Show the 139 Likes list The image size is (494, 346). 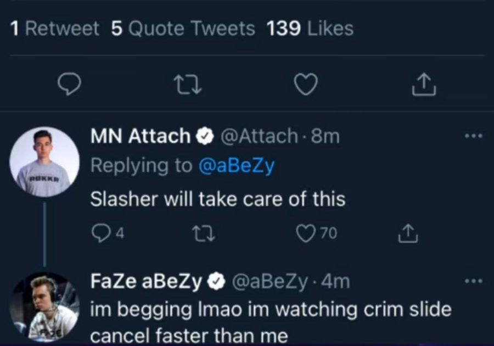[x=310, y=29]
